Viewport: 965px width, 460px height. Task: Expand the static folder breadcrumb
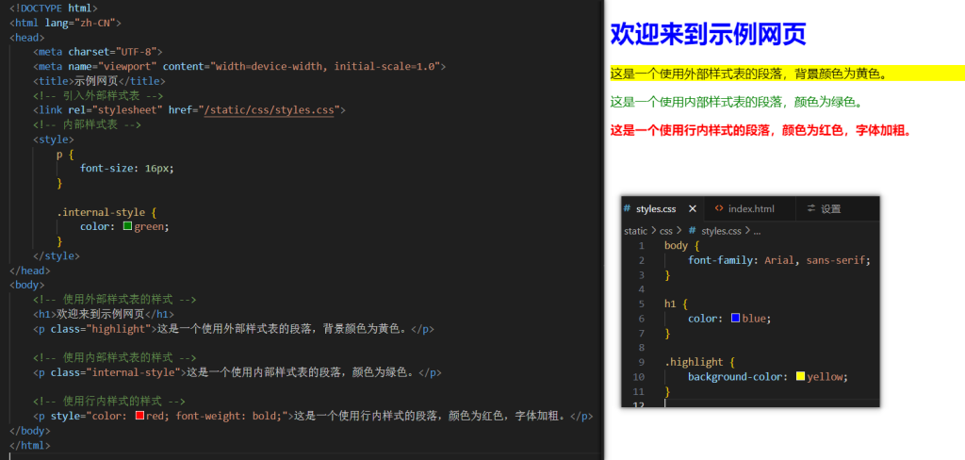[x=635, y=230]
